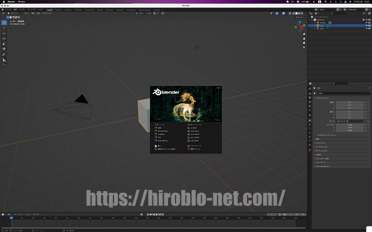The width and height of the screenshot is (372, 232).
Task: Select the Add Cube tool
Action: pyautogui.click(x=4, y=66)
